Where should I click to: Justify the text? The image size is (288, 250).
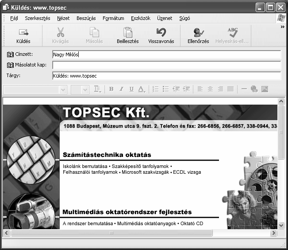(230, 89)
